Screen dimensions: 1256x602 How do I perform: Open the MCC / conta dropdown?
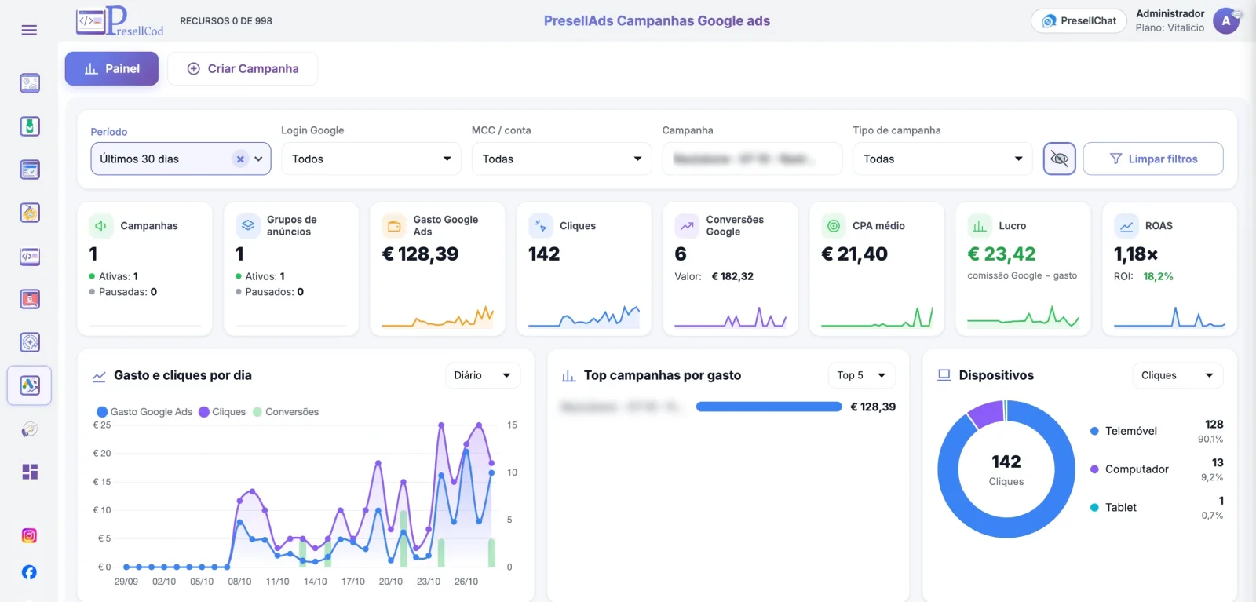(x=562, y=159)
